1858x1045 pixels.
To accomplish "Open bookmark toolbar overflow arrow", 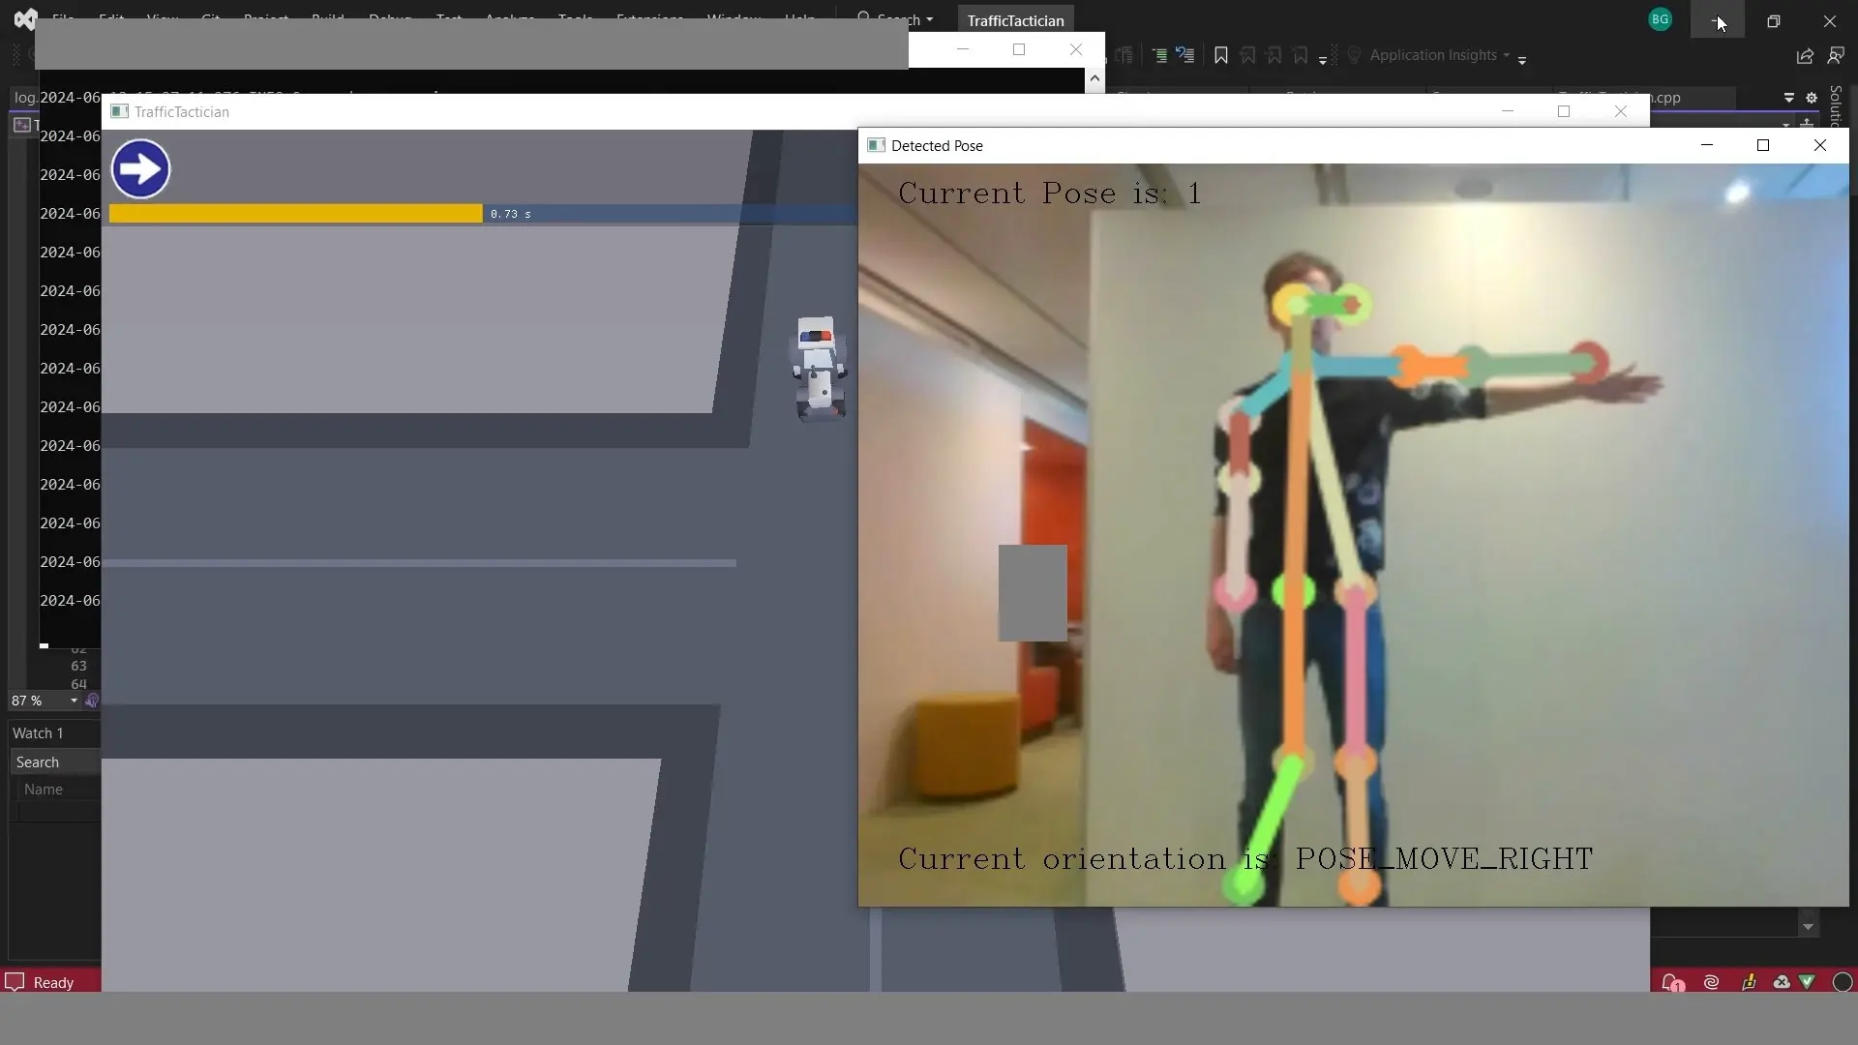I will (x=1323, y=60).
